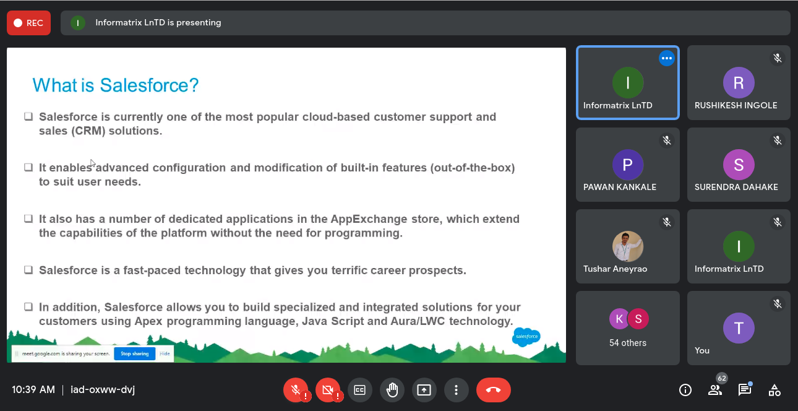Click meeting code iad-oxww-dvj
The image size is (798, 411).
pos(103,390)
